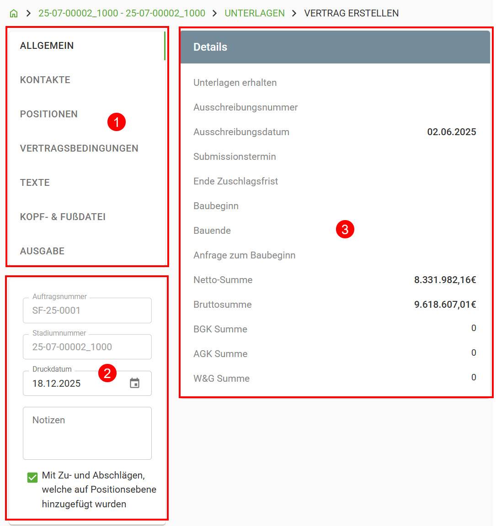Uncheck the Mit Zu- und Abschlägen checkbox

coord(32,477)
